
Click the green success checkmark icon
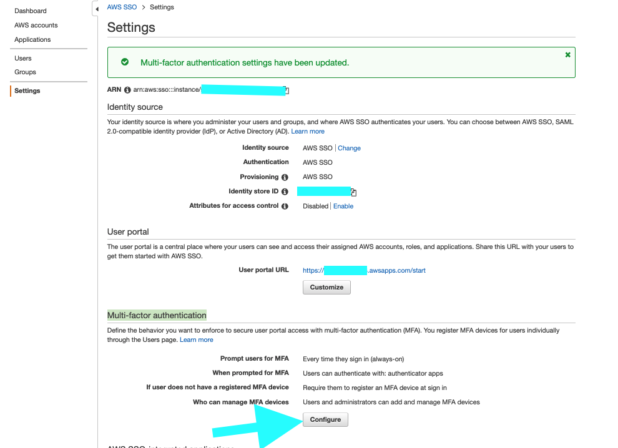(x=125, y=62)
